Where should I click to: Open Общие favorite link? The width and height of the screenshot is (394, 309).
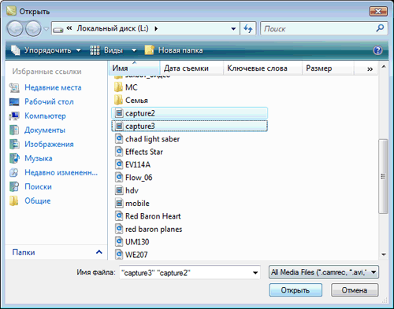(x=38, y=200)
